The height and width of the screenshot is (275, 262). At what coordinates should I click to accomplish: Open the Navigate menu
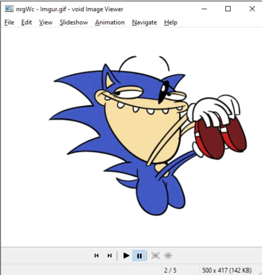point(144,22)
